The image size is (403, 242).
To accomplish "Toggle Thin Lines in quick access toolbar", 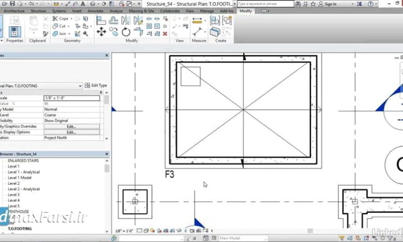I will point(112,4).
